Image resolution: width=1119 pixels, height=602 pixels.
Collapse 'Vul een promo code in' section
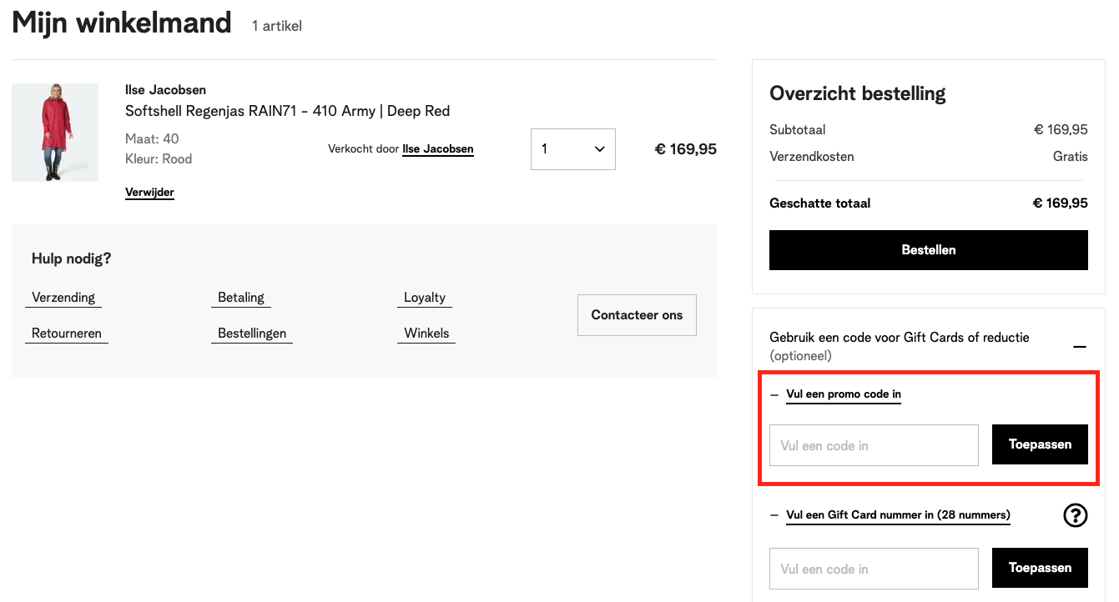point(844,394)
